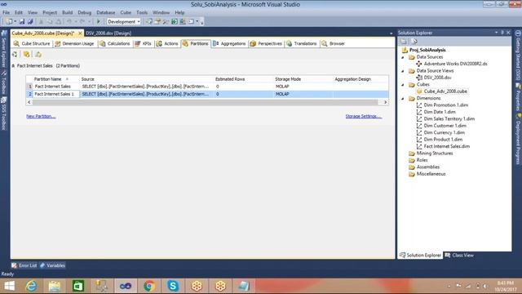Collapse the Data Source Views folder node
522x294 pixels.
[x=403, y=71]
